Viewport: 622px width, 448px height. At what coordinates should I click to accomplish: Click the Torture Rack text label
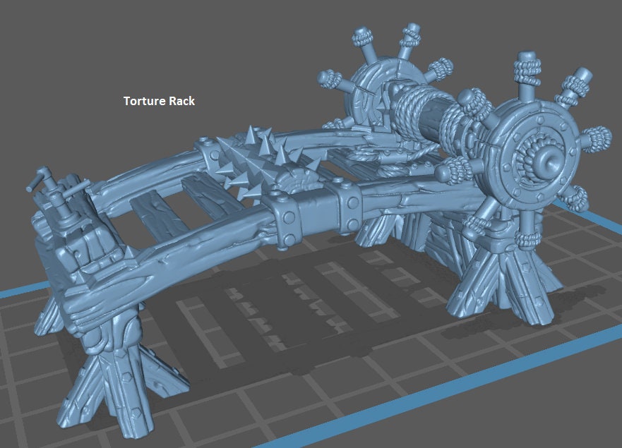point(159,101)
